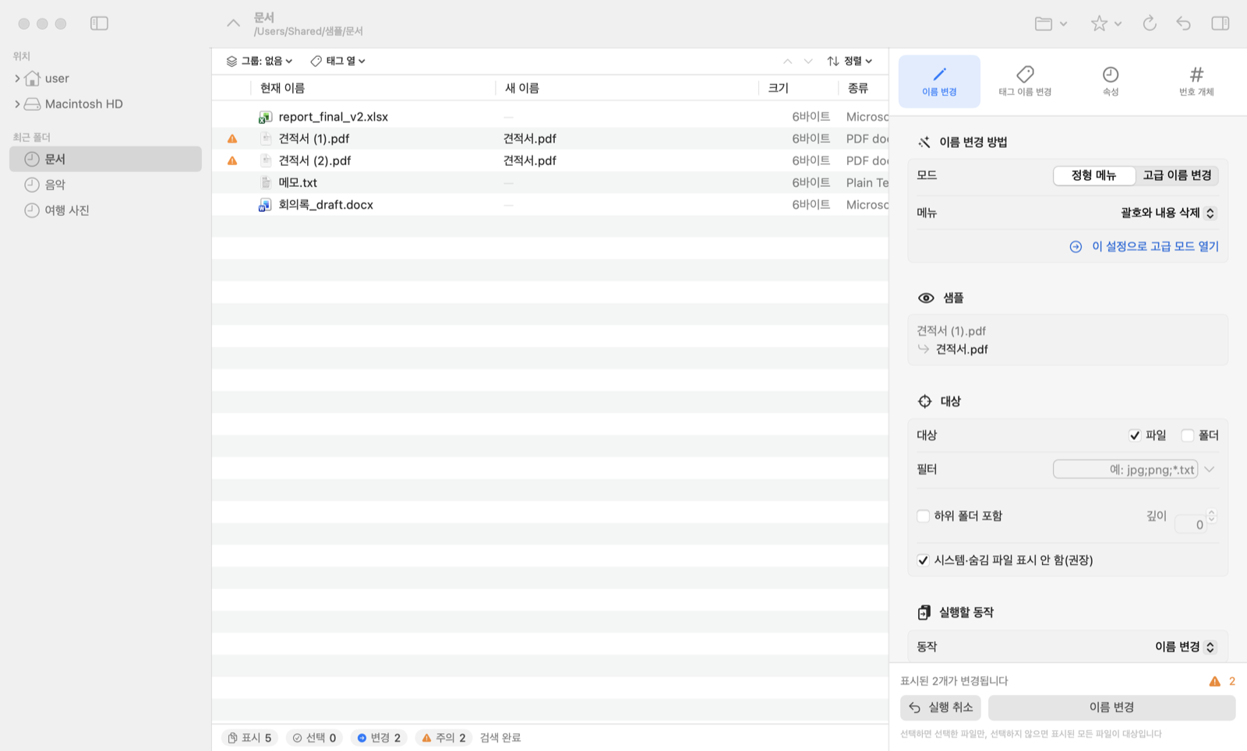Click the Word icon of 회의록_draft.docx
Image resolution: width=1247 pixels, height=751 pixels.
[265, 205]
